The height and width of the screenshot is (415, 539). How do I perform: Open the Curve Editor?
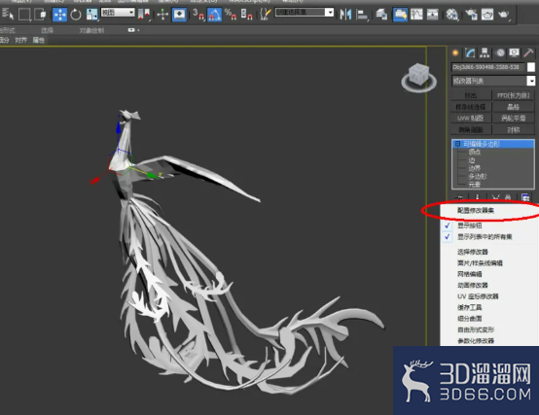coord(416,15)
